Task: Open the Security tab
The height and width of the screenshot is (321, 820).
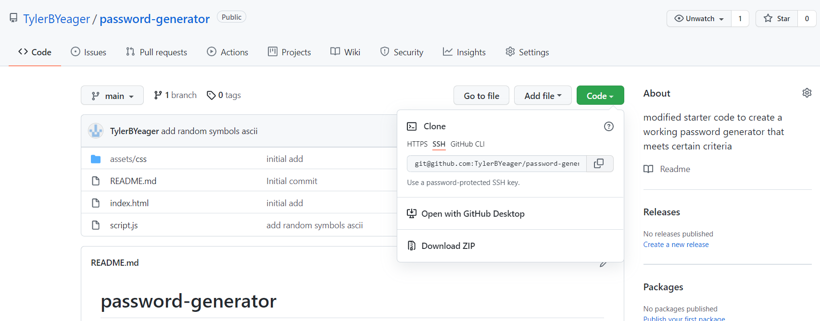Action: coord(402,52)
